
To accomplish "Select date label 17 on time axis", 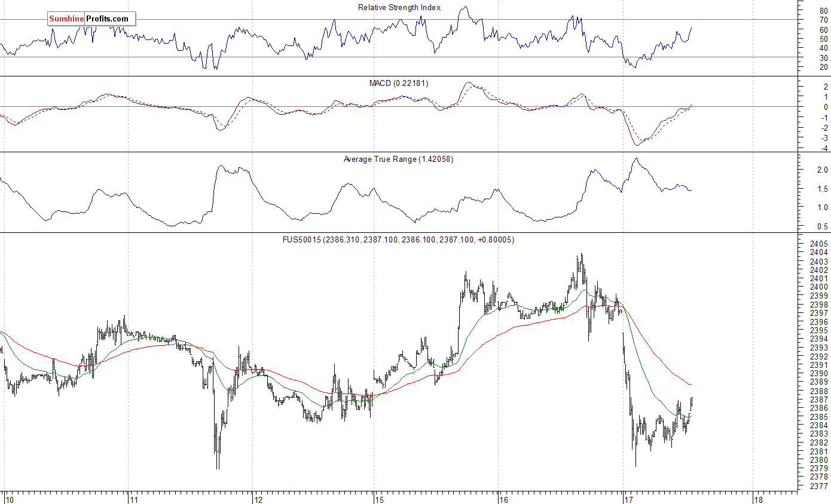I will click(x=628, y=499).
